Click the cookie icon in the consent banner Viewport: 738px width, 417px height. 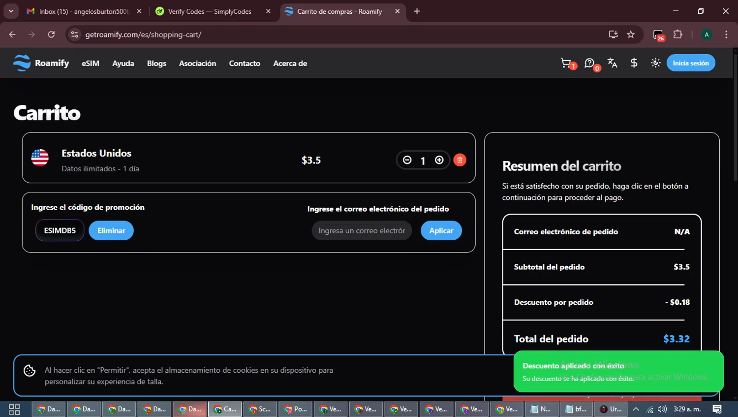pos(30,371)
